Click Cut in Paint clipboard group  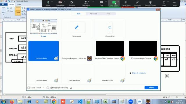point(10,8)
